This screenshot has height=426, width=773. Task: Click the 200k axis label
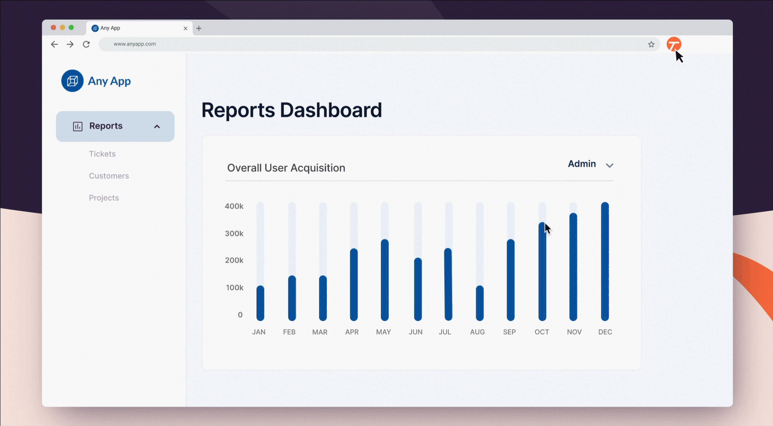[x=234, y=260]
